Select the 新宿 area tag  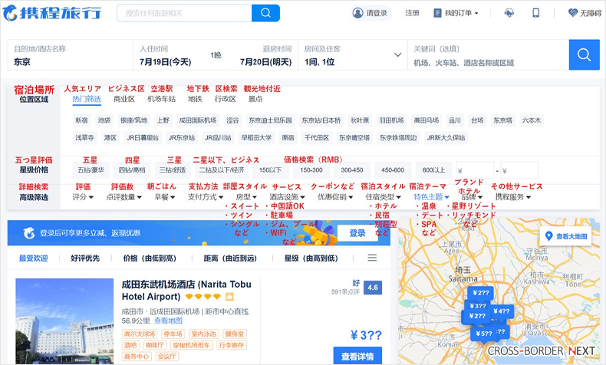pyautogui.click(x=81, y=120)
